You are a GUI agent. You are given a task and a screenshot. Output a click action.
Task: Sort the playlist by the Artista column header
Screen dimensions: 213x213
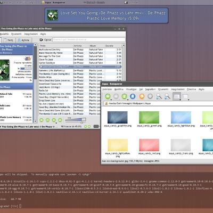point(81,46)
